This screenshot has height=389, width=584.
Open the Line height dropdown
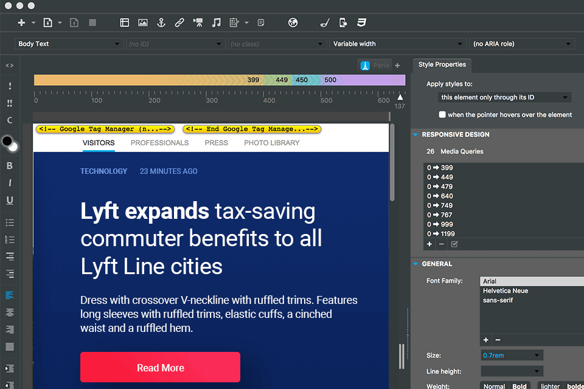click(x=512, y=371)
